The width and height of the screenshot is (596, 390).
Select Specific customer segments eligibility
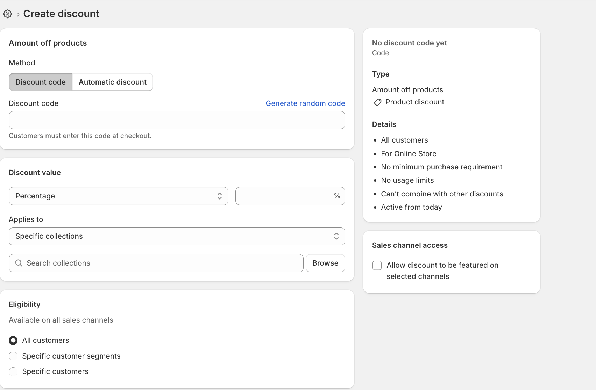13,356
